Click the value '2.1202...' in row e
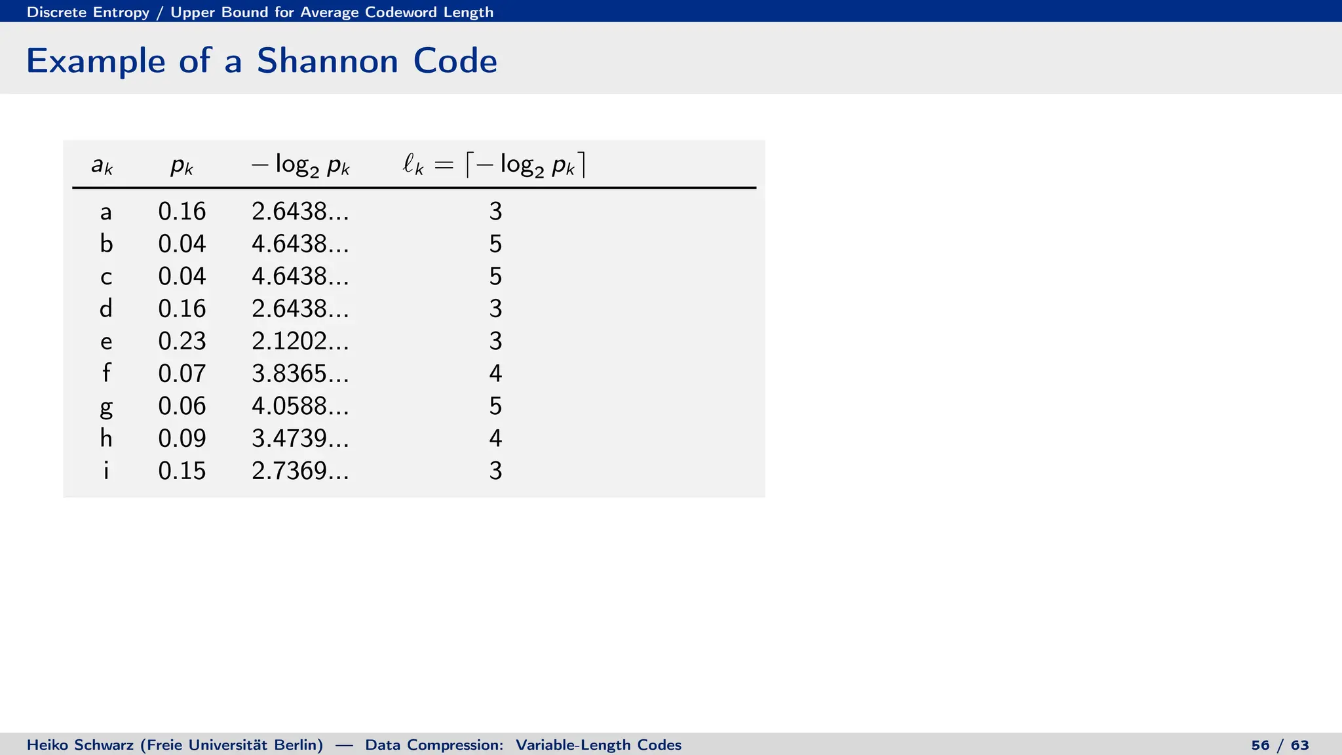The height and width of the screenshot is (755, 1342). point(301,341)
